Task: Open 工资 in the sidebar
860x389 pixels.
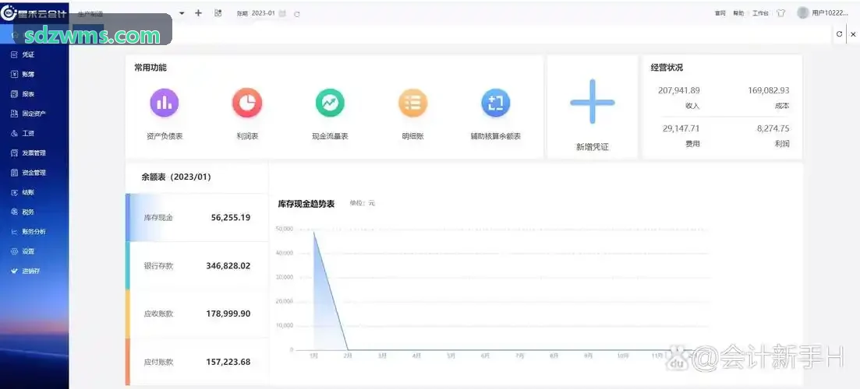Action: [34, 134]
